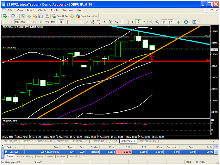Select the Horizontal Line drawing tool
Screen dimensions: 220x165
[81, 22]
